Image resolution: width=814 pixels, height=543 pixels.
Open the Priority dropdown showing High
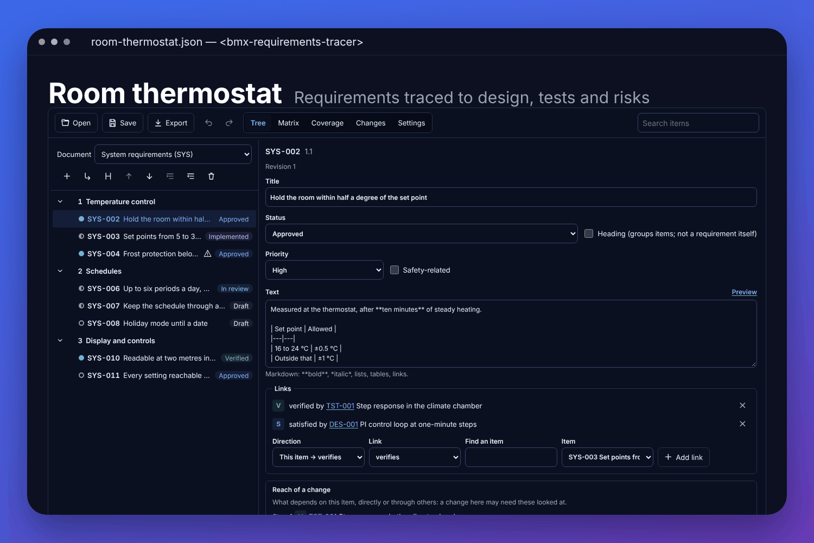tap(325, 270)
